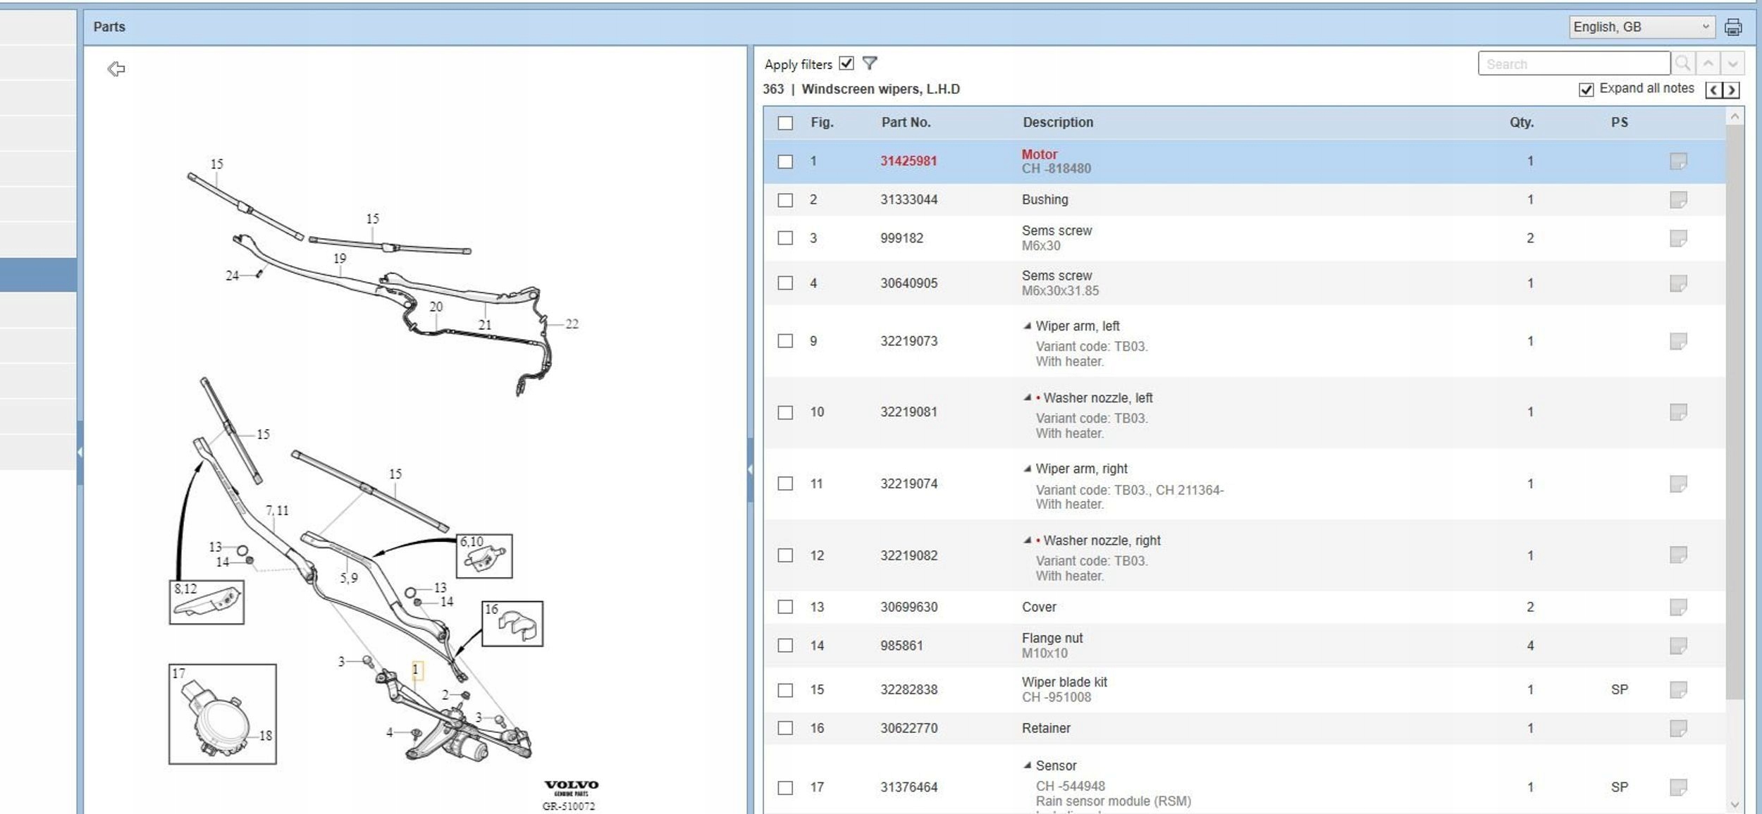Click into the Search input field
The width and height of the screenshot is (1762, 814).
[x=1573, y=64]
